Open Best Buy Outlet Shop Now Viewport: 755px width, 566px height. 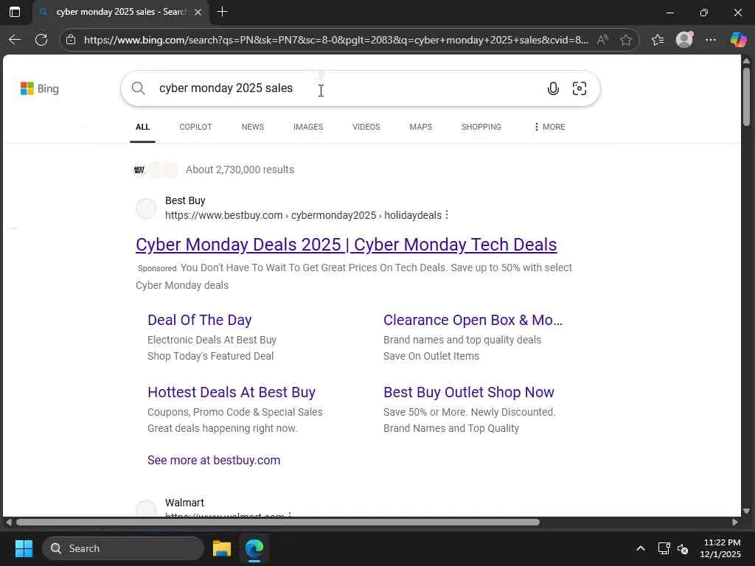click(468, 392)
